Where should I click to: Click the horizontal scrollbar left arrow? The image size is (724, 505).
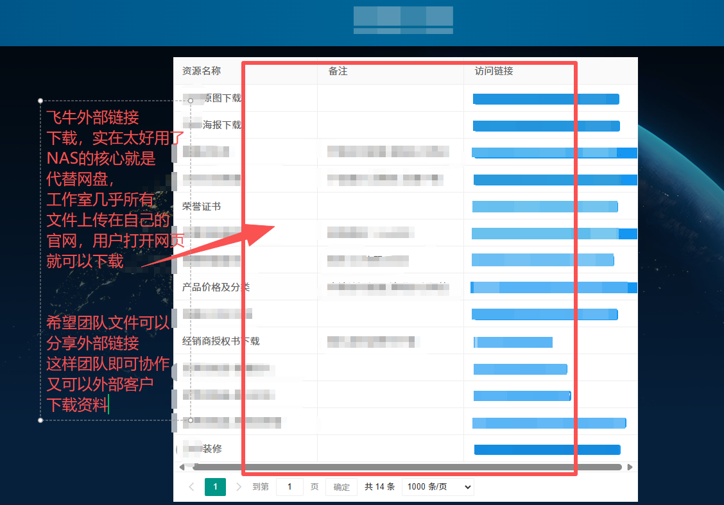(x=182, y=467)
